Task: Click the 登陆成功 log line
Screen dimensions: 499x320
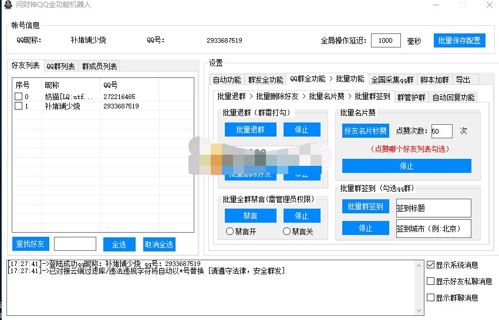Action: (x=104, y=264)
